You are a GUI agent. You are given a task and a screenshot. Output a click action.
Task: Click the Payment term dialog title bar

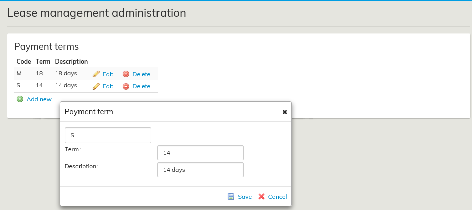click(x=166, y=112)
